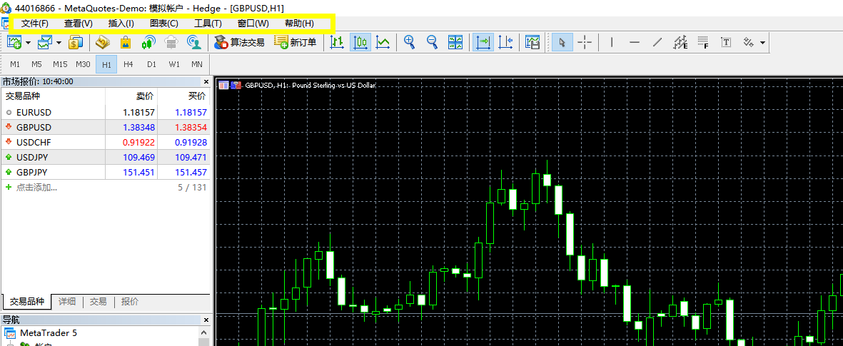Click the Zoom In magnifier icon
This screenshot has height=346, width=843.
click(409, 43)
